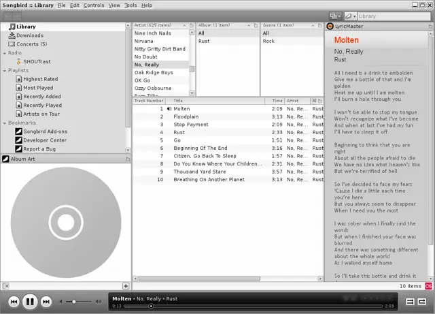Sort by the Album filter header
The image size is (435, 314).
[224, 25]
